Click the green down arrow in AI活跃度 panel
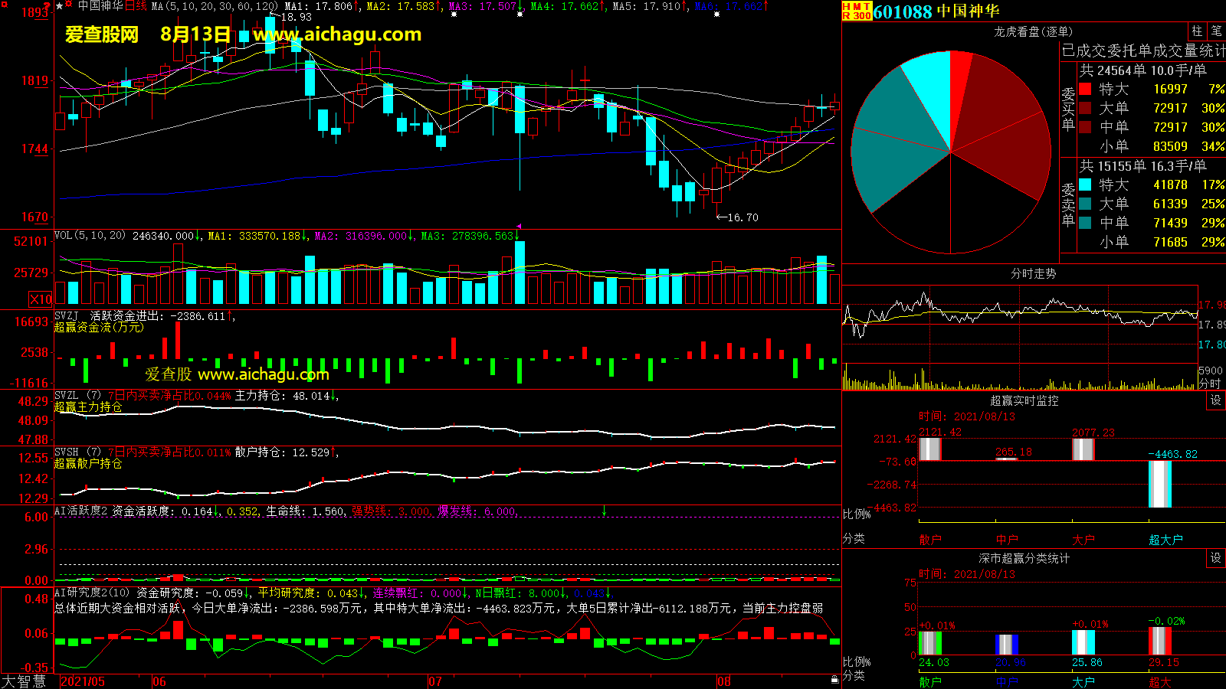 pyautogui.click(x=604, y=511)
